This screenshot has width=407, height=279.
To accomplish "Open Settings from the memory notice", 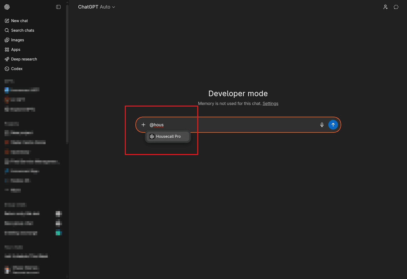I will pyautogui.click(x=270, y=103).
